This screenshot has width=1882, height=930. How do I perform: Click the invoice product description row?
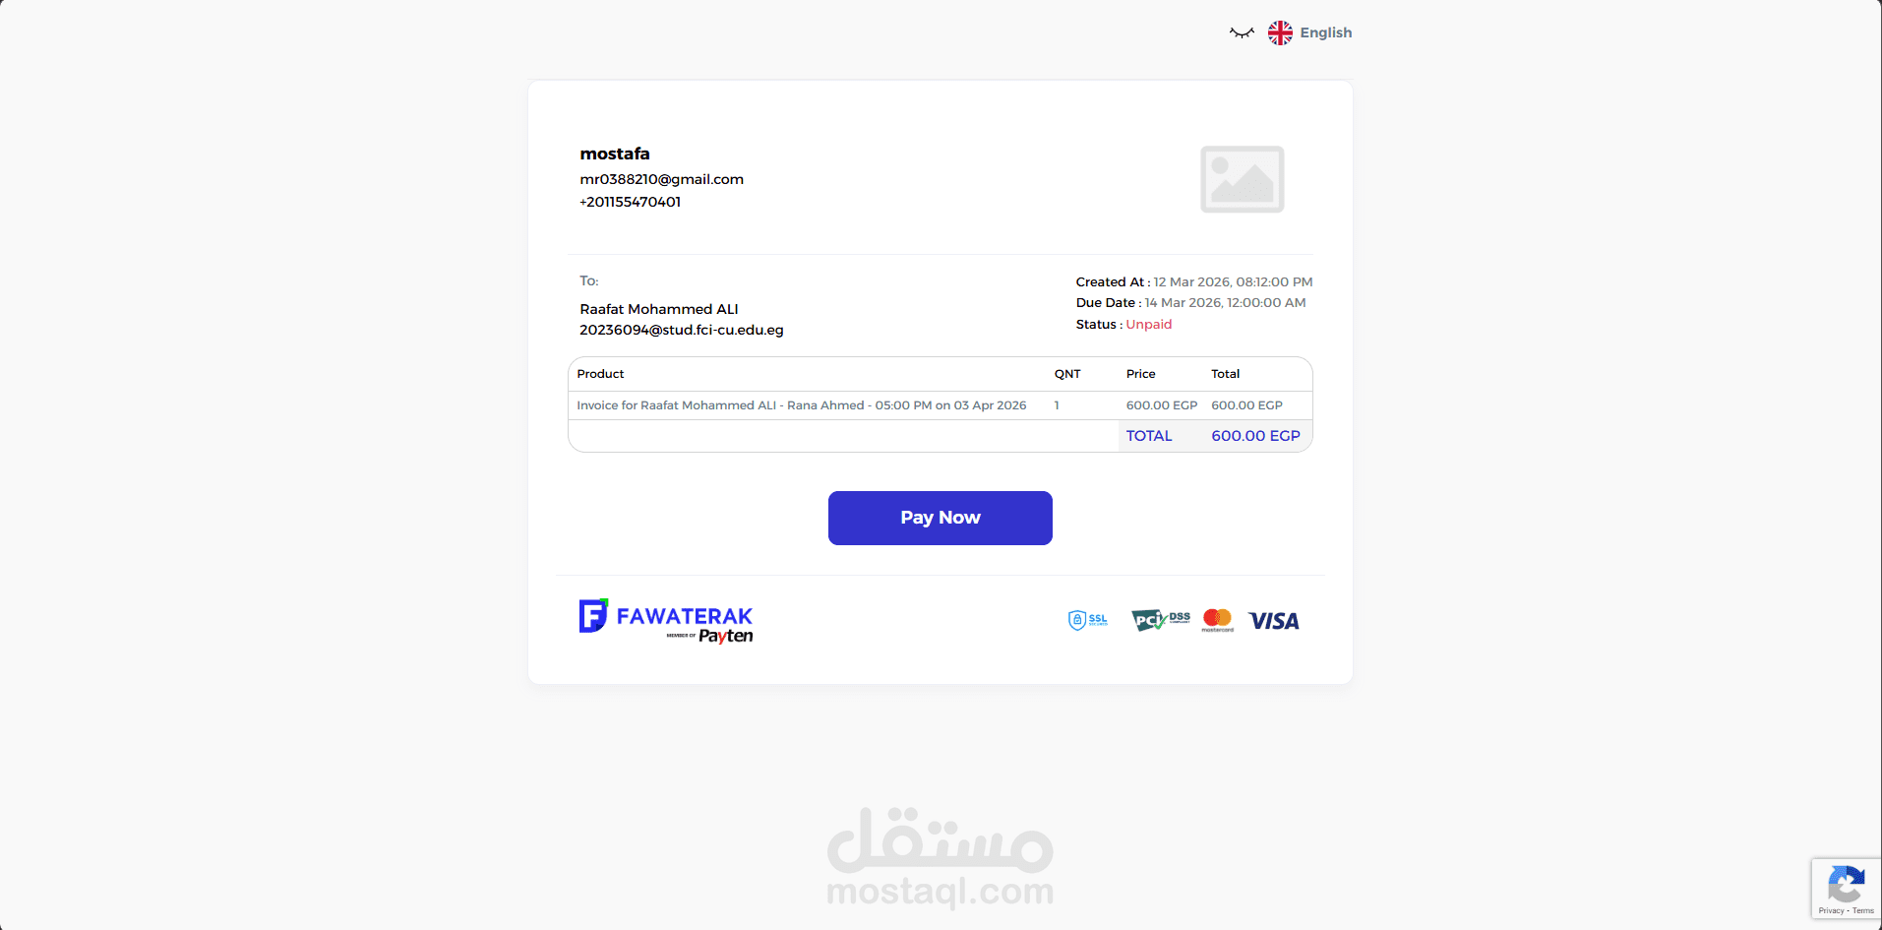point(940,405)
